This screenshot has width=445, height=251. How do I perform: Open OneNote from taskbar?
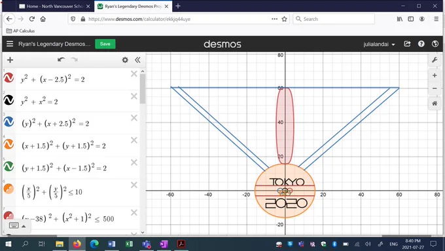164,244
